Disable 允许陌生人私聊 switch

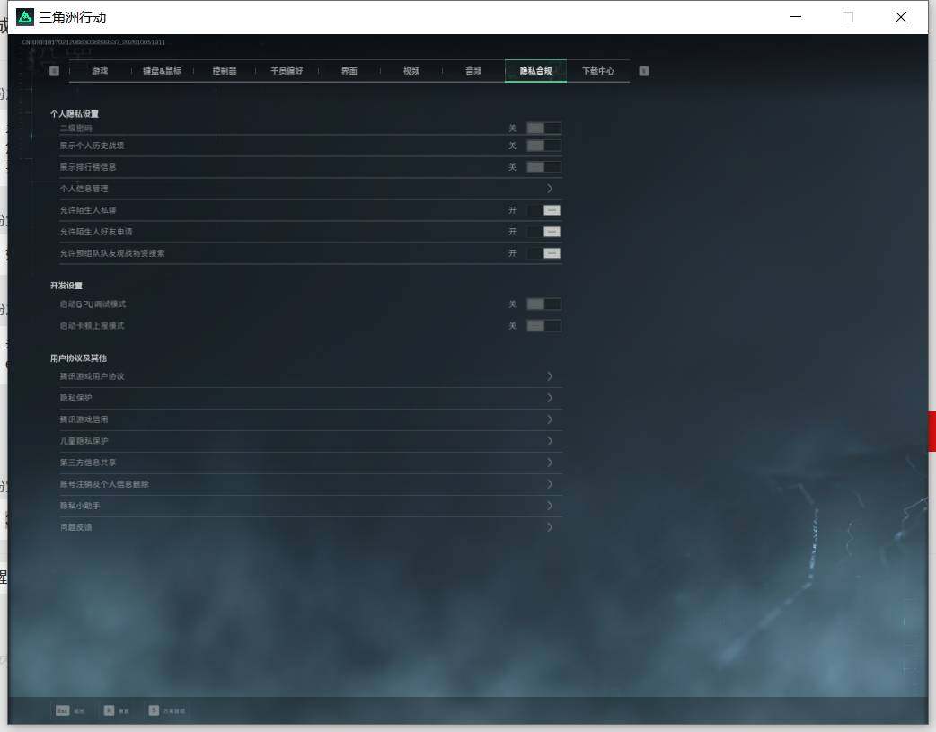543,210
